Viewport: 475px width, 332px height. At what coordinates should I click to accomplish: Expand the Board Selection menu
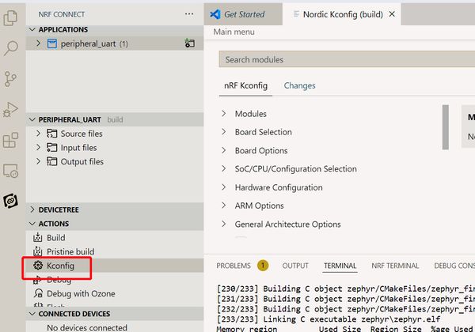coord(223,131)
